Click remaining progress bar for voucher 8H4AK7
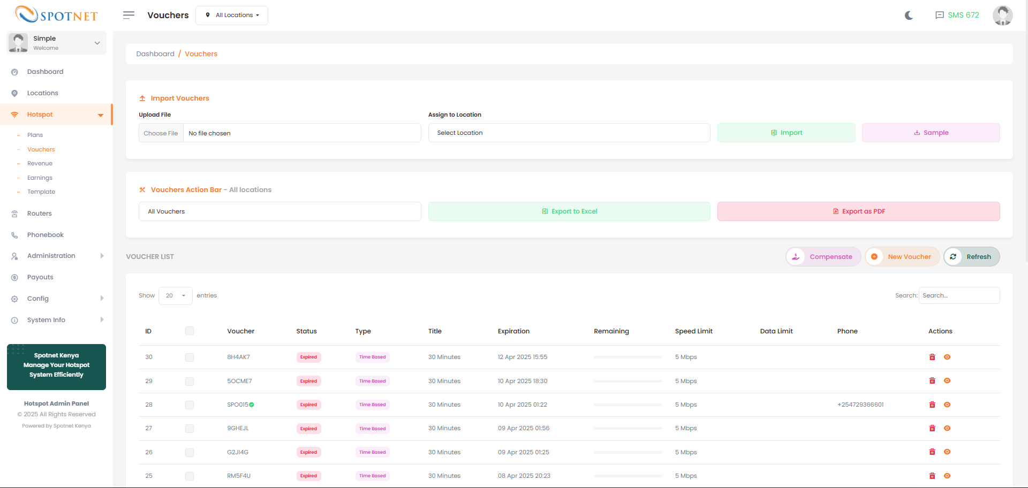This screenshot has width=1028, height=488. pyautogui.click(x=628, y=357)
